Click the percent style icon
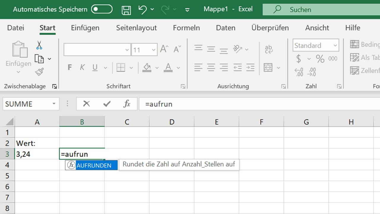 320,59
